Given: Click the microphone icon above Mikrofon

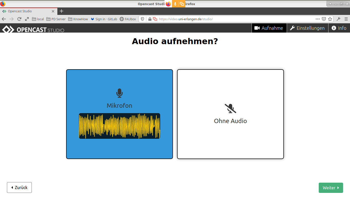Looking at the screenshot, I should tap(119, 93).
